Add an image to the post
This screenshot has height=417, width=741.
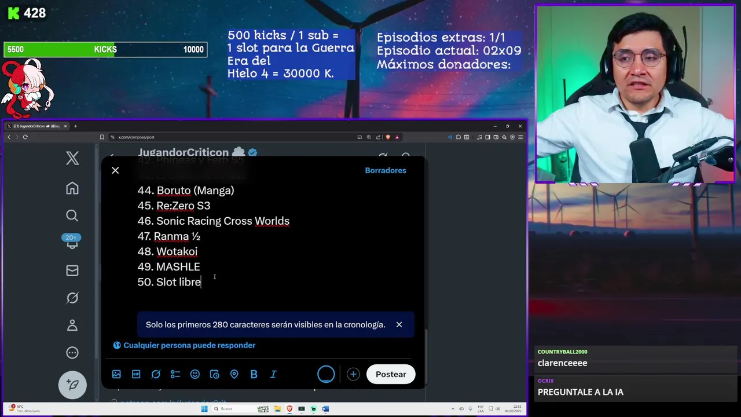pyautogui.click(x=116, y=374)
